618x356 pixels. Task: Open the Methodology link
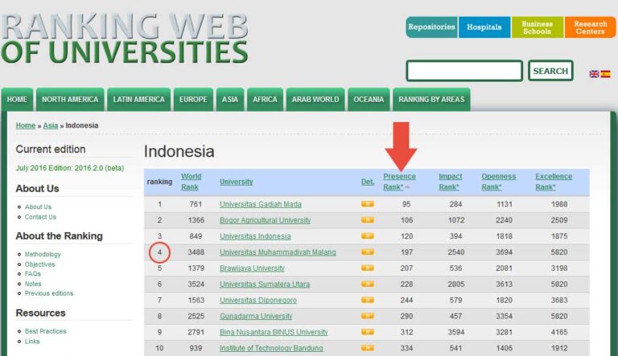pos(43,254)
